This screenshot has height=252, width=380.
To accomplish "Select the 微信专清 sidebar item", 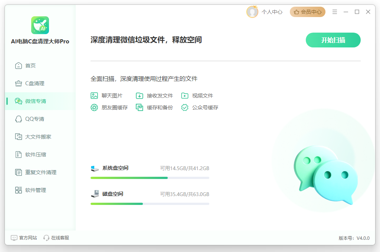I will click(x=40, y=101).
